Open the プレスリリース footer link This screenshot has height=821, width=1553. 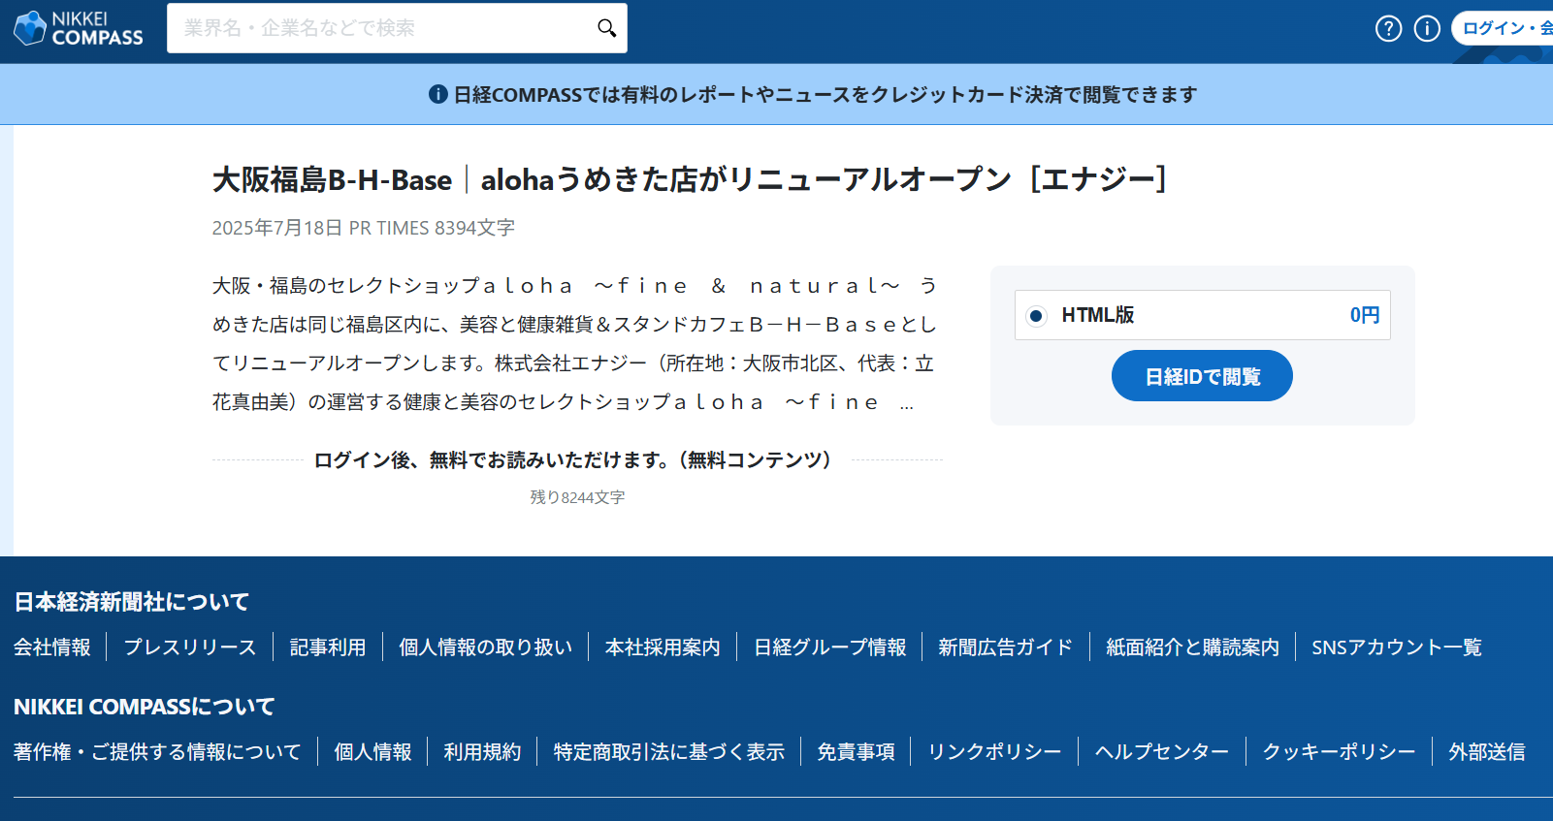tap(190, 647)
